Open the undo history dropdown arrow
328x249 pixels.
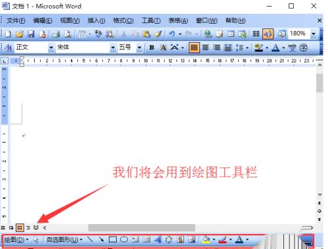pyautogui.click(x=180, y=34)
